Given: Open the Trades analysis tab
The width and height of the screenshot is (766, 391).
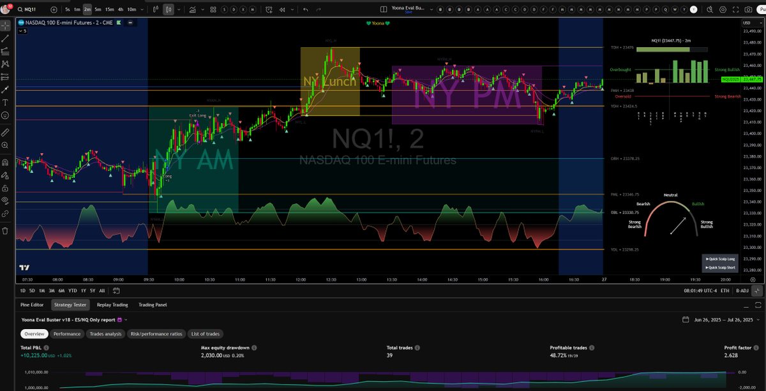Looking at the screenshot, I should [105, 334].
